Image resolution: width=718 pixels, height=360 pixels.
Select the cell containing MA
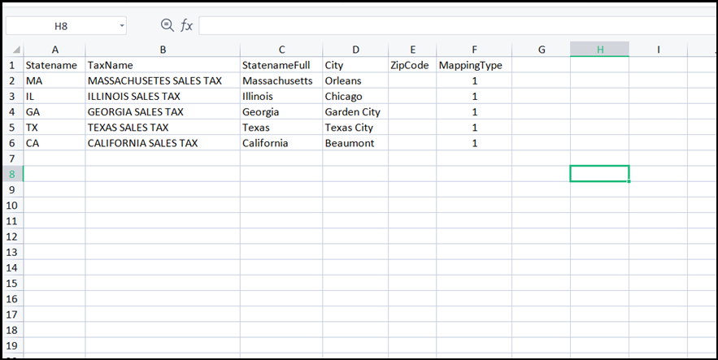[x=54, y=81]
